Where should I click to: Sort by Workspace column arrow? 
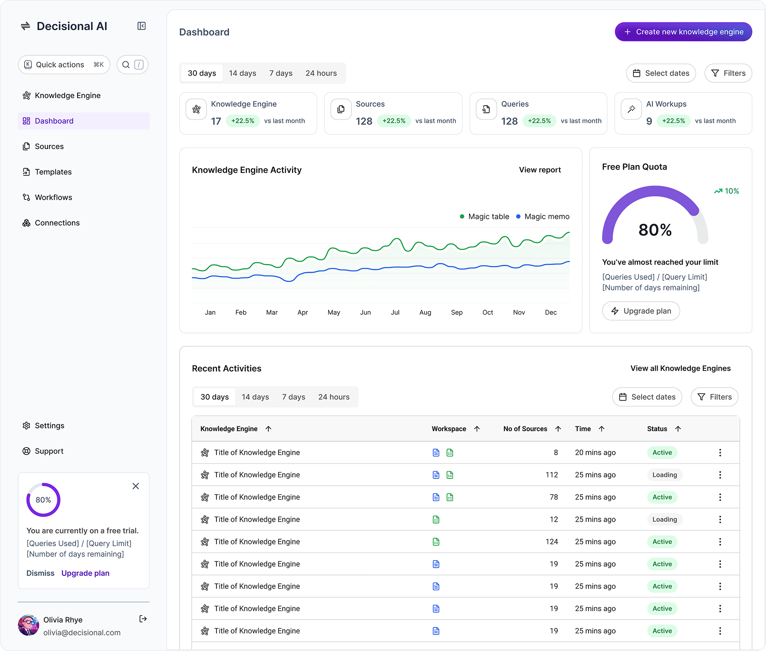(477, 429)
